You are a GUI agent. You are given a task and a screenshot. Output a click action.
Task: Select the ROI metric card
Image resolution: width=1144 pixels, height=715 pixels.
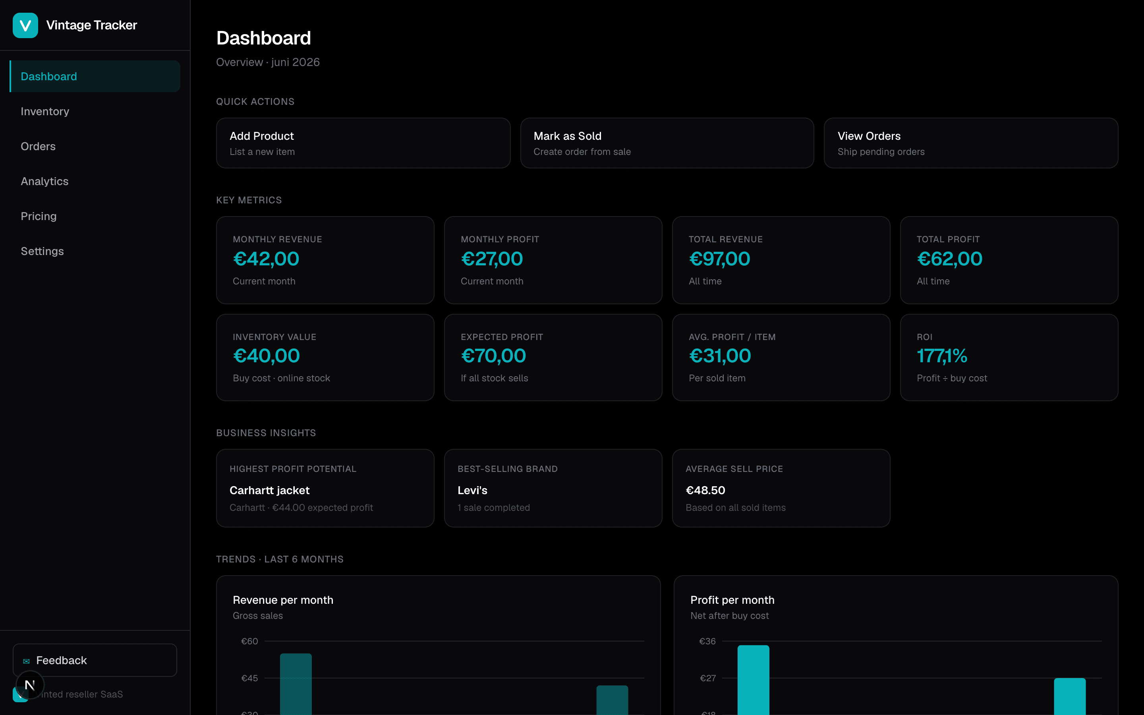[x=1009, y=357]
